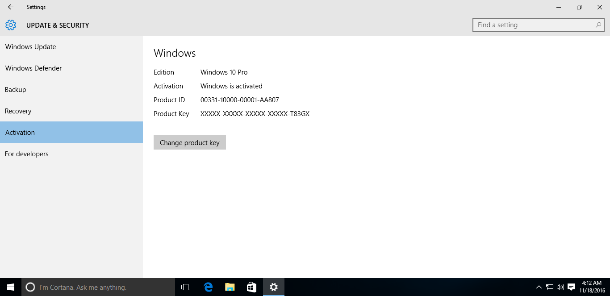Viewport: 610px width, 296px height.
Task: Click the Change product key button
Action: coord(190,142)
